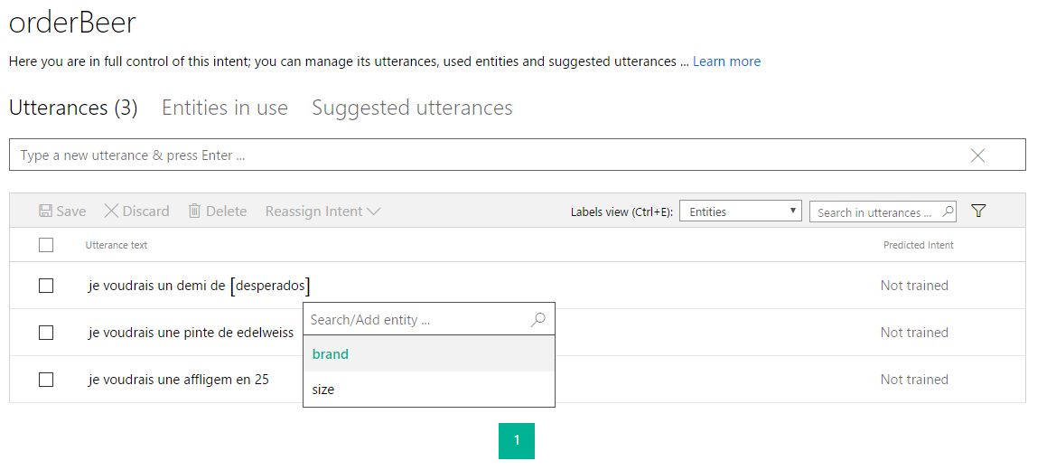1056x470 pixels.
Task: Select the brand entity option
Action: 331,354
